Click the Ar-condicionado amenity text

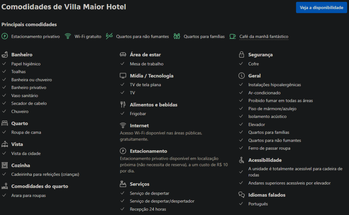[264, 93]
